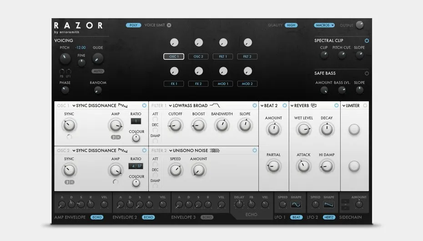Disable OSC 2 with its power icon
Viewport: 423px width, 241px height.
144,151
